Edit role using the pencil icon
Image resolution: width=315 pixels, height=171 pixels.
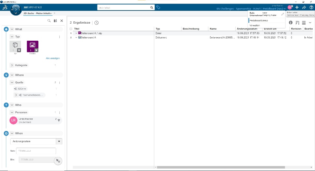[283, 14]
